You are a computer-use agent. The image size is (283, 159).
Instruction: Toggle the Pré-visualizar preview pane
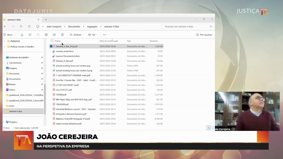coord(204,35)
